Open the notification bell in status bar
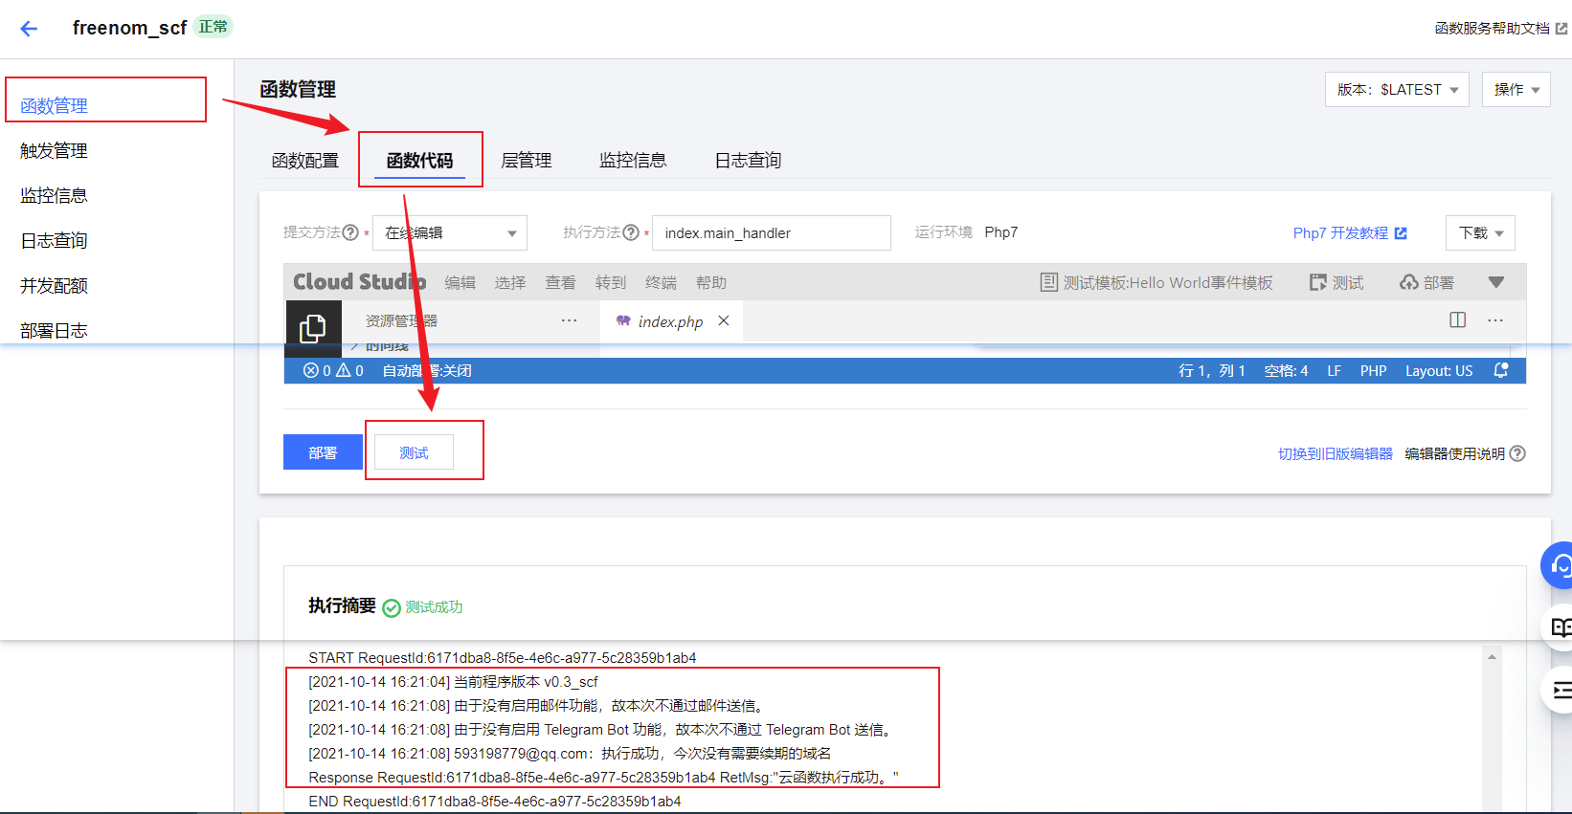The width and height of the screenshot is (1572, 814). click(x=1500, y=370)
